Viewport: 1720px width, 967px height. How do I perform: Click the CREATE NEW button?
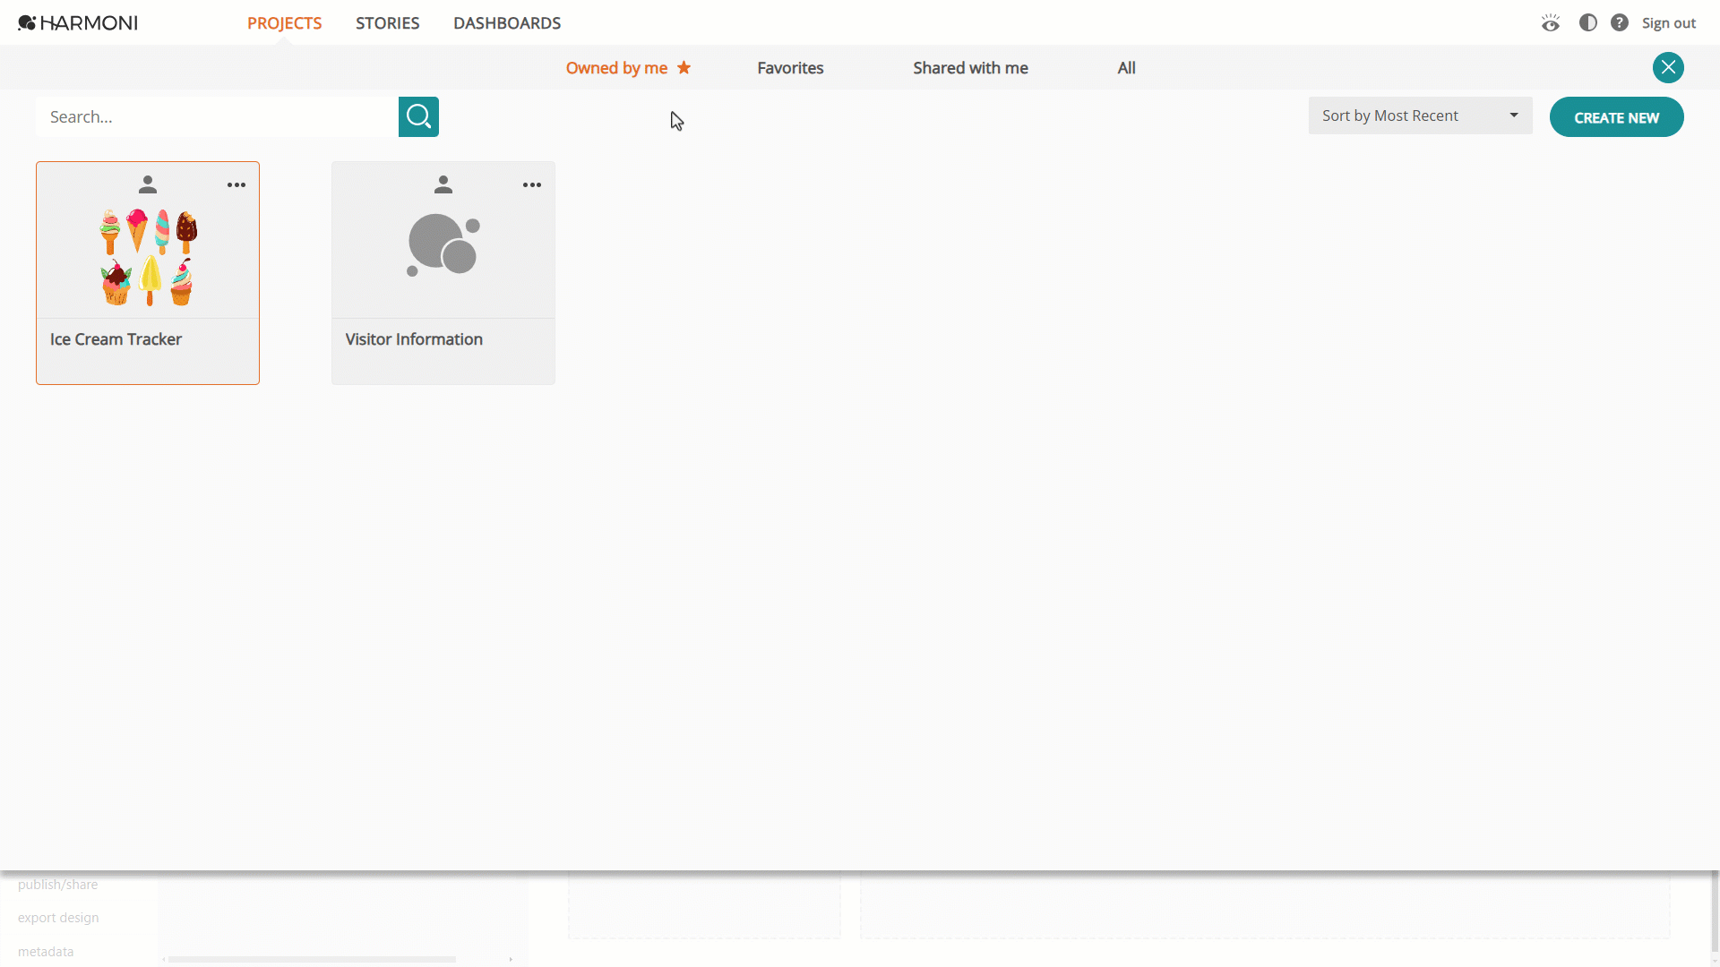[1616, 117]
